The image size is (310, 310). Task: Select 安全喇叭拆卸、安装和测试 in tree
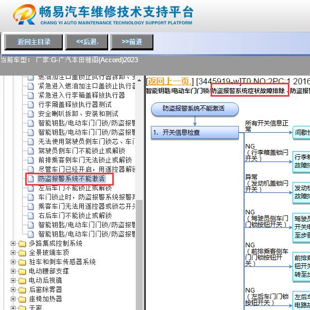point(78,114)
